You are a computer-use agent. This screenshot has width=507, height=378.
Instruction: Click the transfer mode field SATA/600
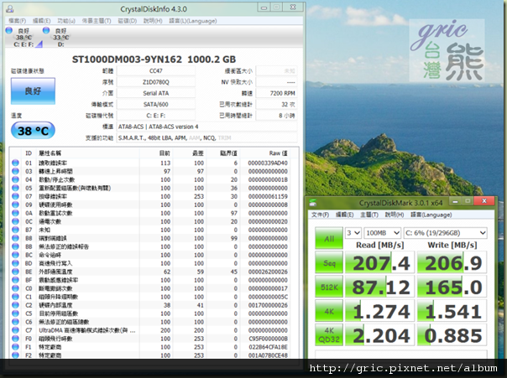click(x=156, y=104)
